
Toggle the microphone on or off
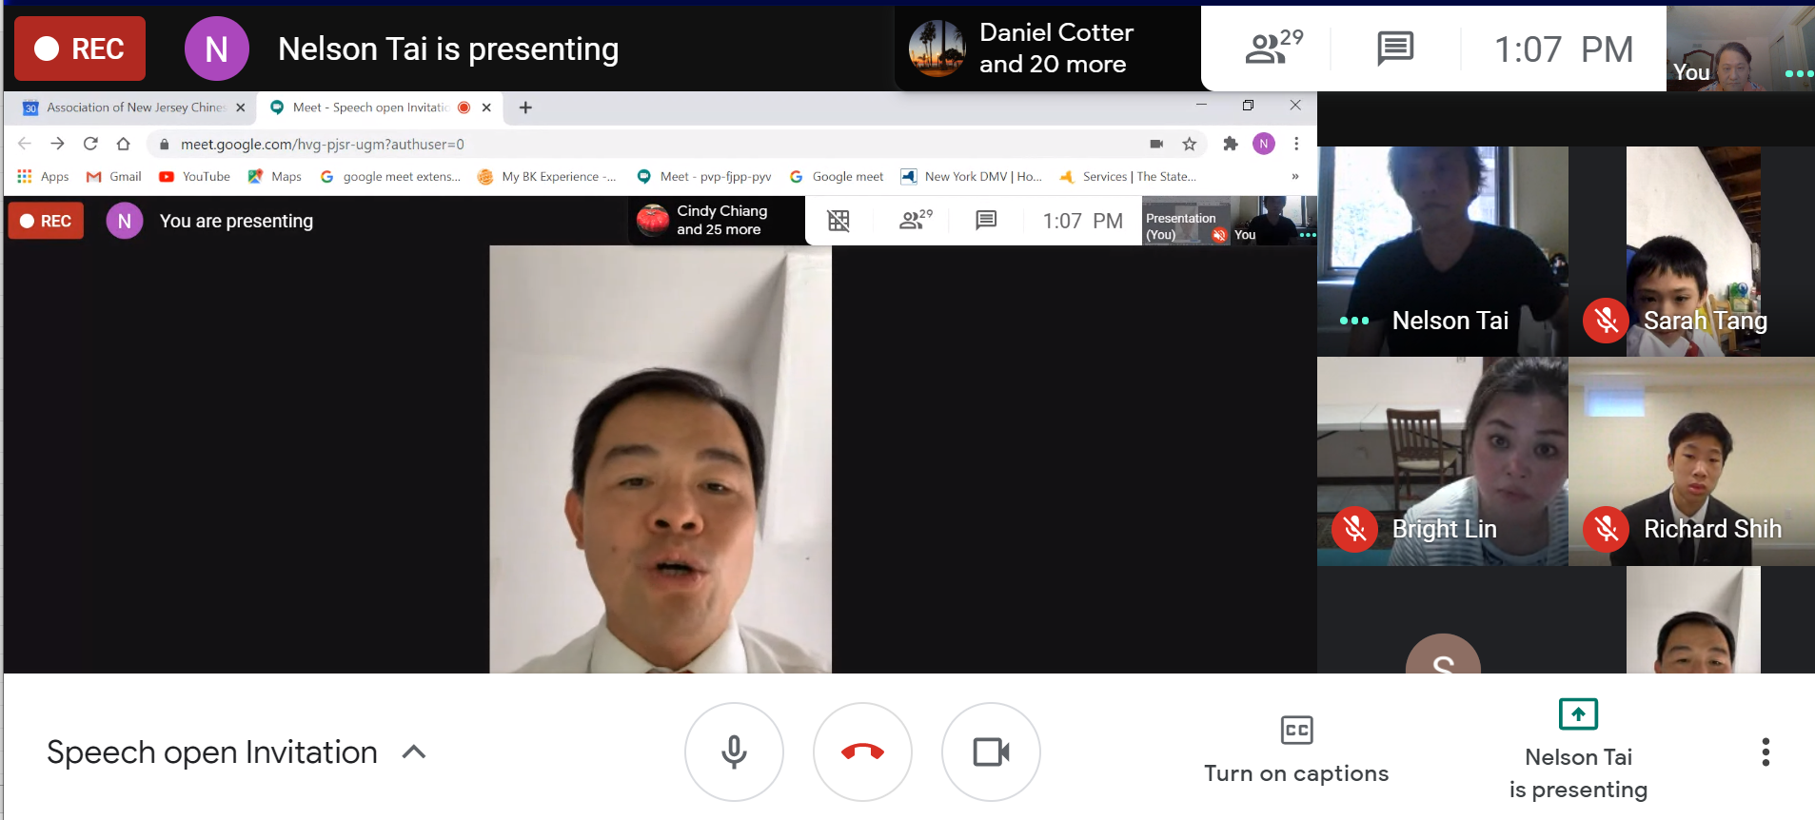coord(734,752)
